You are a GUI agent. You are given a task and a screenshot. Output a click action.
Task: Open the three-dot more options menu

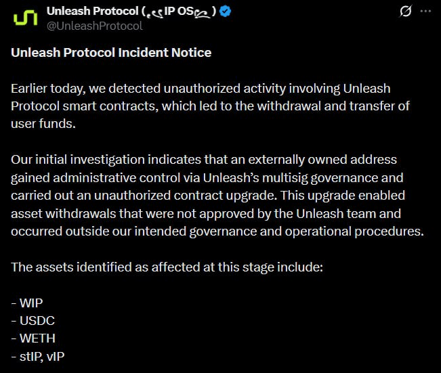(425, 12)
